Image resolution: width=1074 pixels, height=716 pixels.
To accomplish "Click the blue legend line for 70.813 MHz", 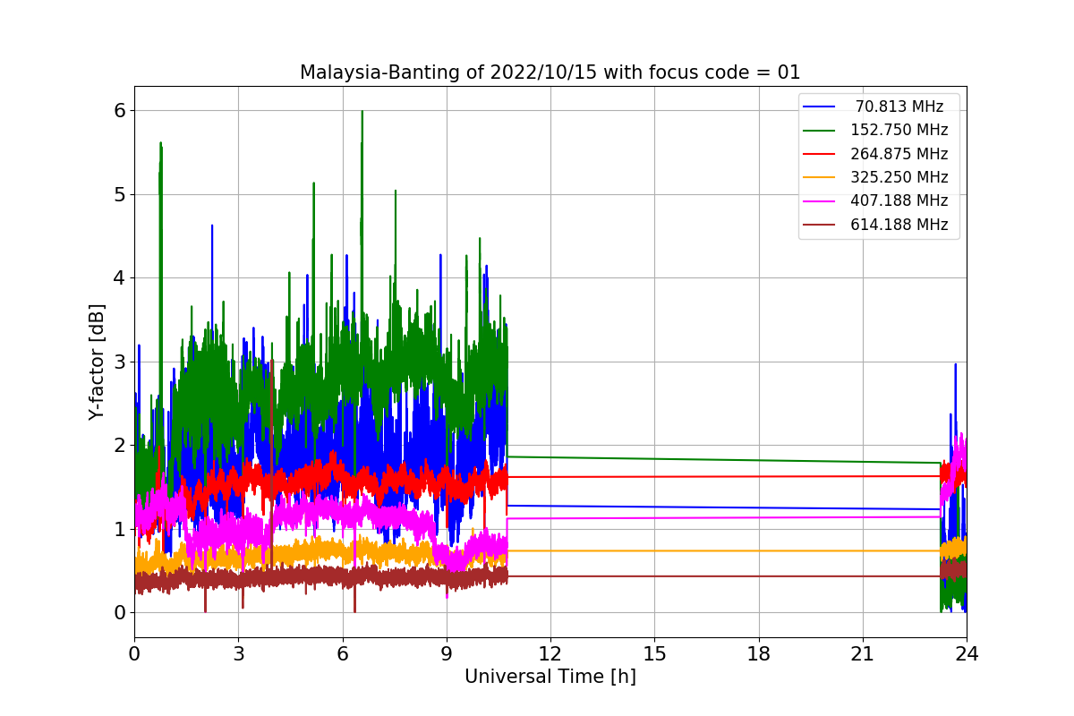I will (819, 107).
